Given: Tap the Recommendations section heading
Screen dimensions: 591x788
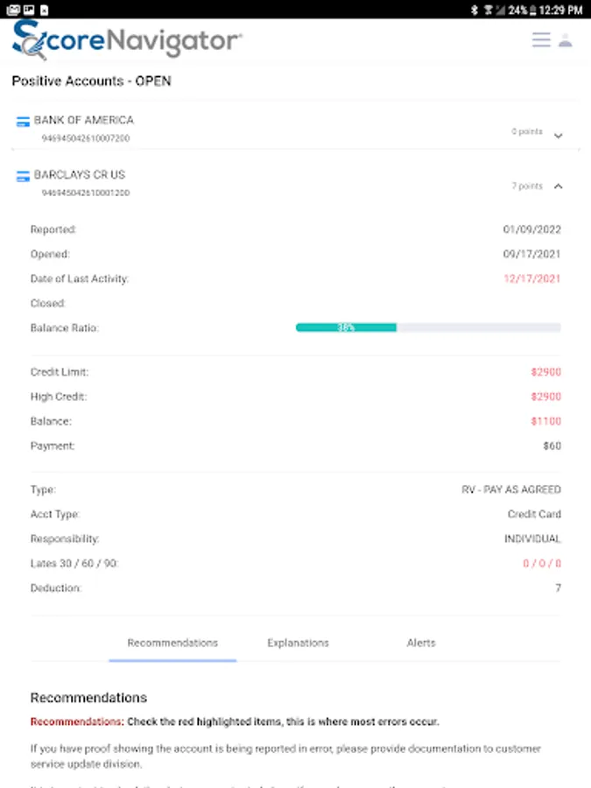Looking at the screenshot, I should pyautogui.click(x=88, y=698).
